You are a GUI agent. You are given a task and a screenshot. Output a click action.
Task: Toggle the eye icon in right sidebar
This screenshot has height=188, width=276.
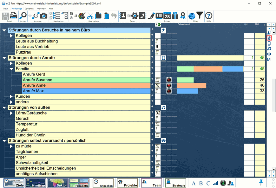269,54
